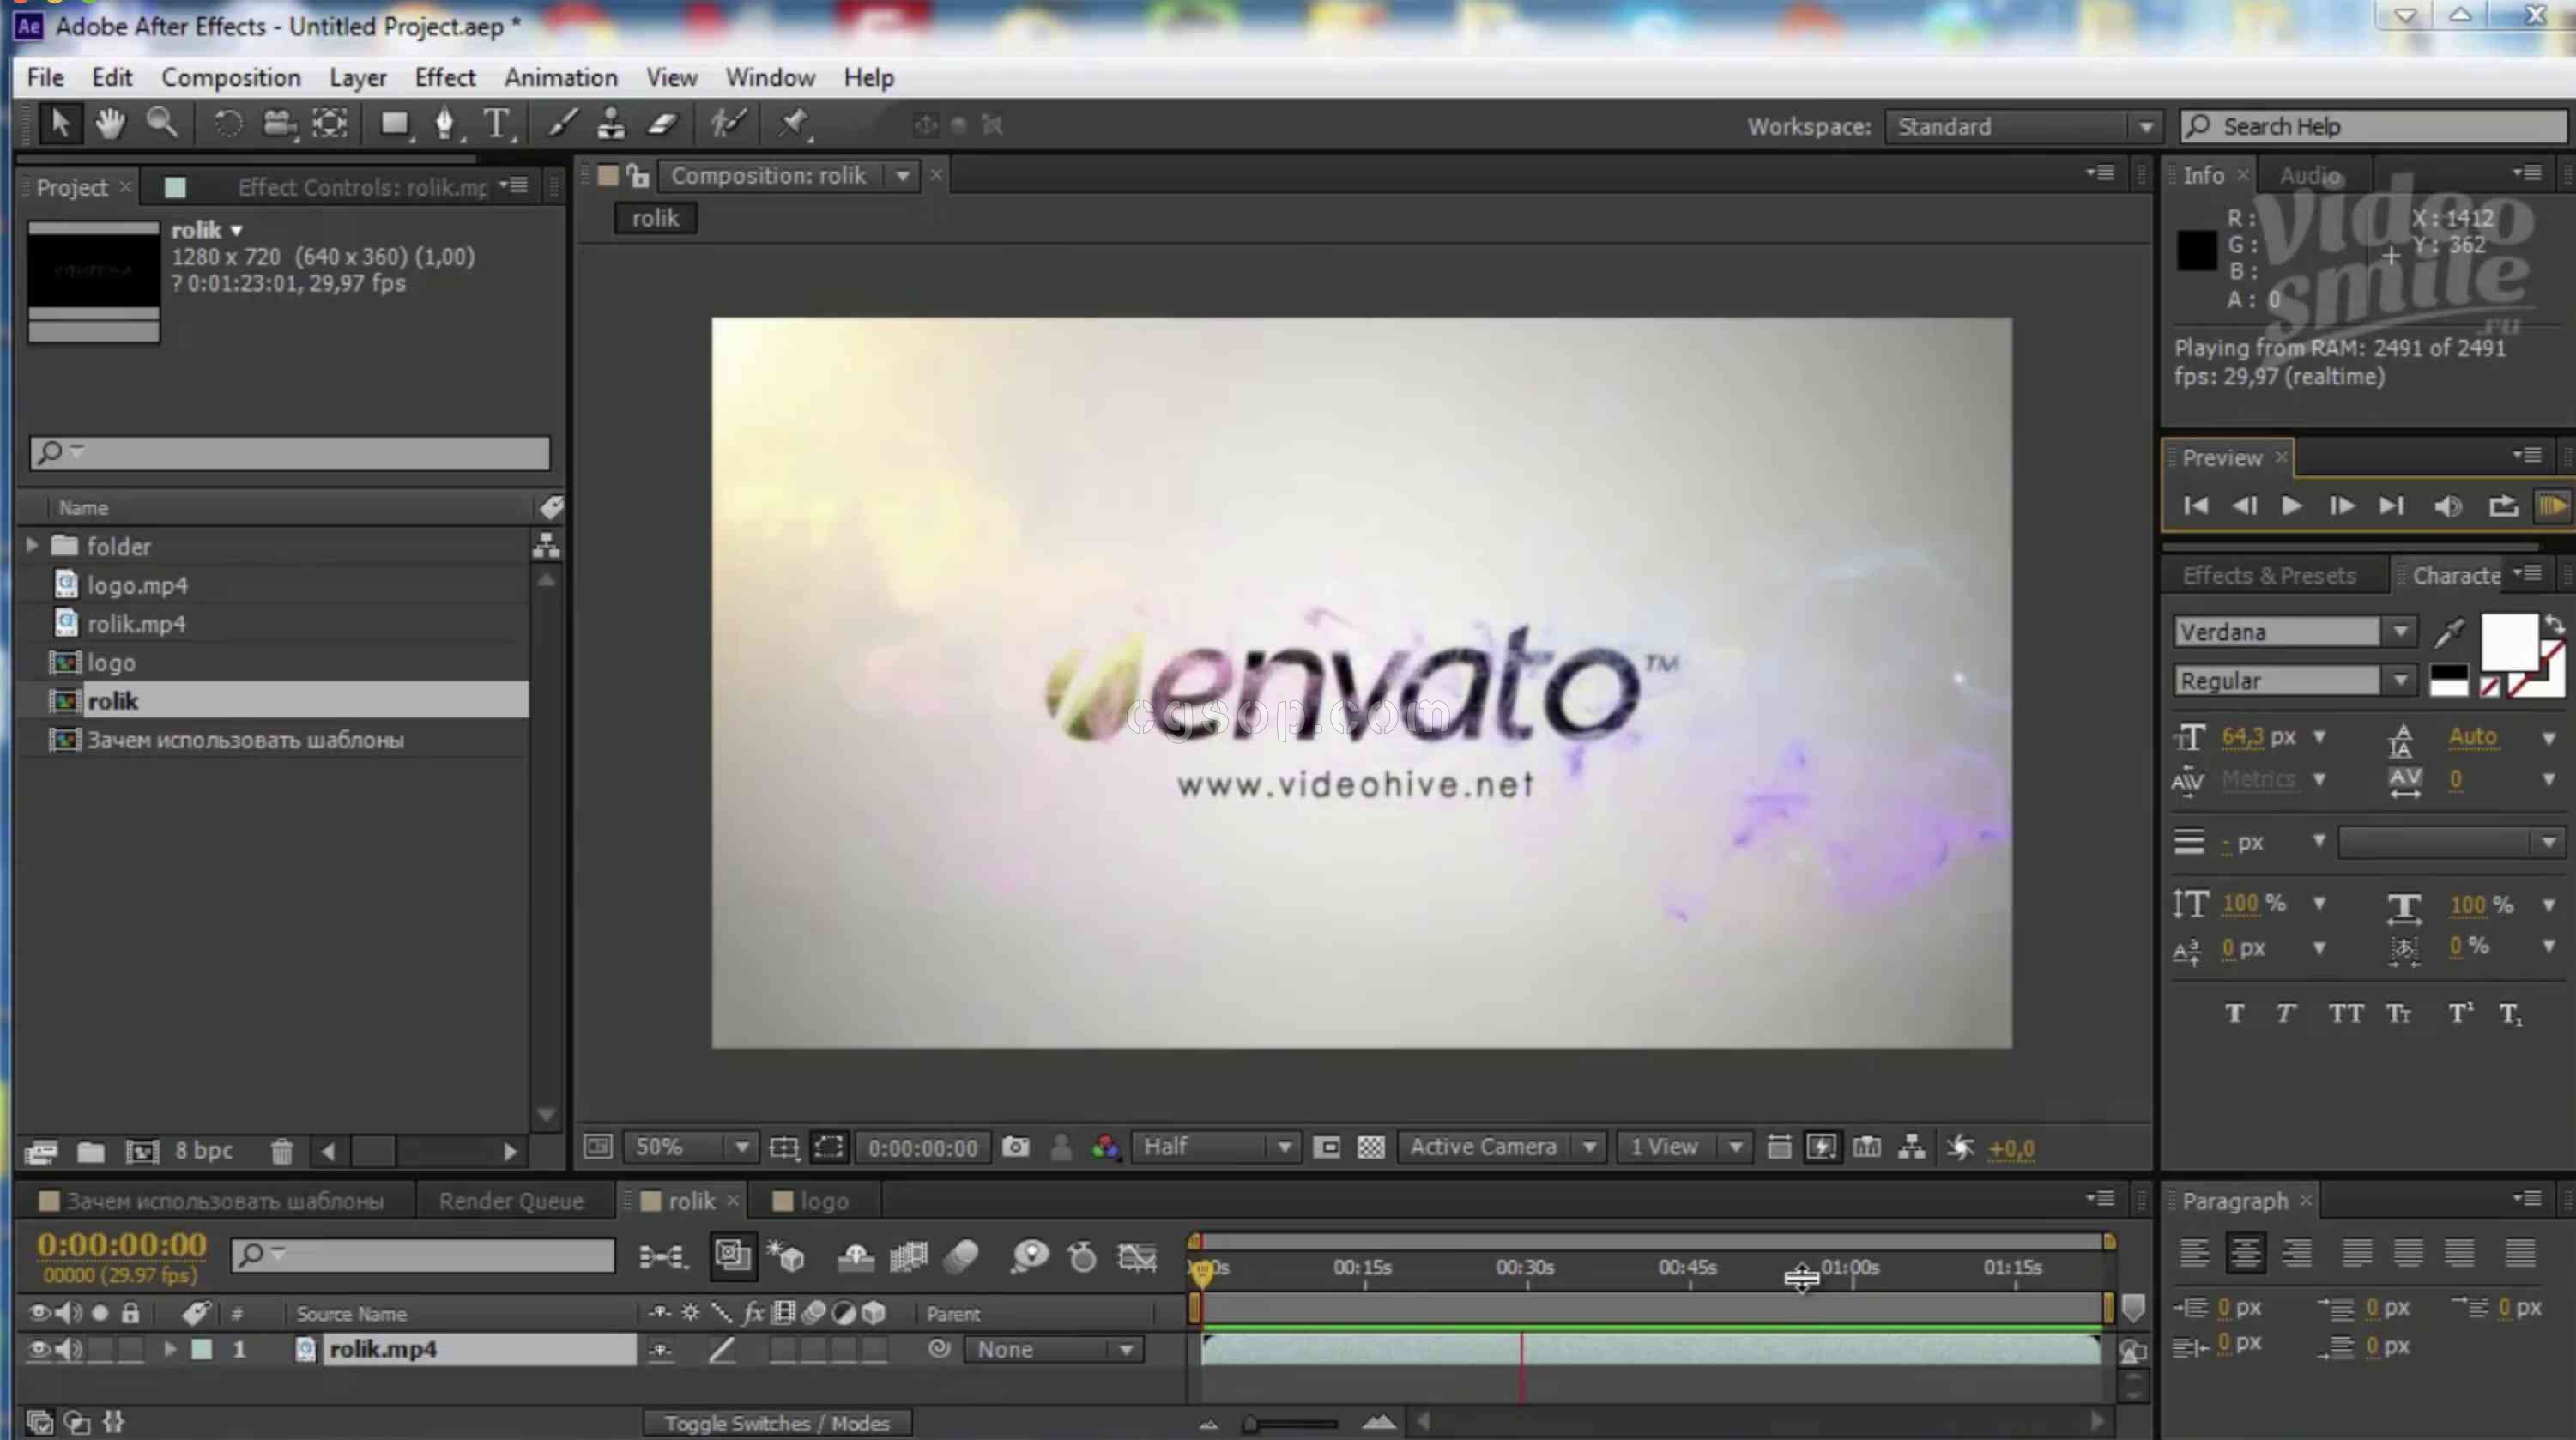Hide video of rolik.mp4 layer
Viewport: 2576px width, 1440px height.
click(x=38, y=1349)
